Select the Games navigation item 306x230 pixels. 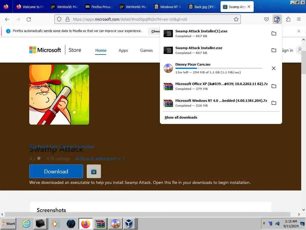pos(146,50)
